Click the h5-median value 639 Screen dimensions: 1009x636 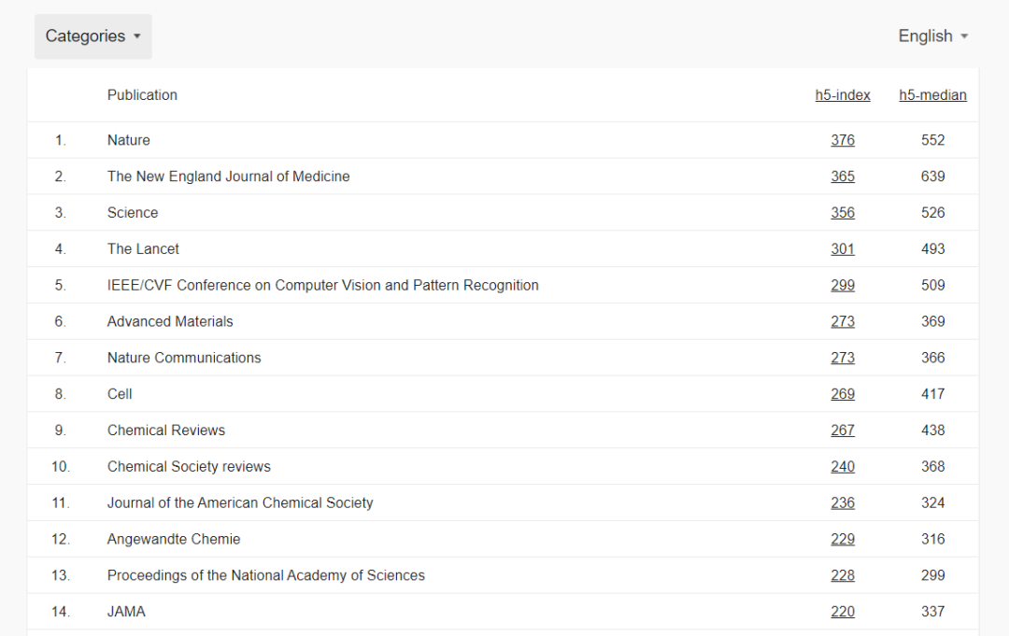click(932, 177)
